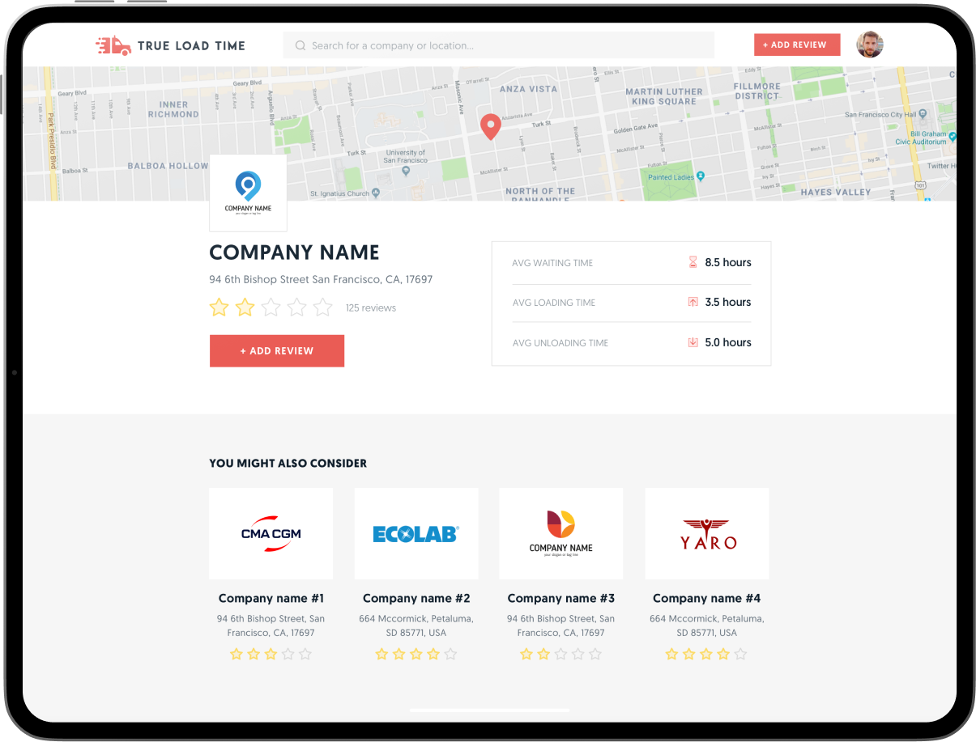Click the Painted Ladies map marker
976x742 pixels.
tap(701, 176)
